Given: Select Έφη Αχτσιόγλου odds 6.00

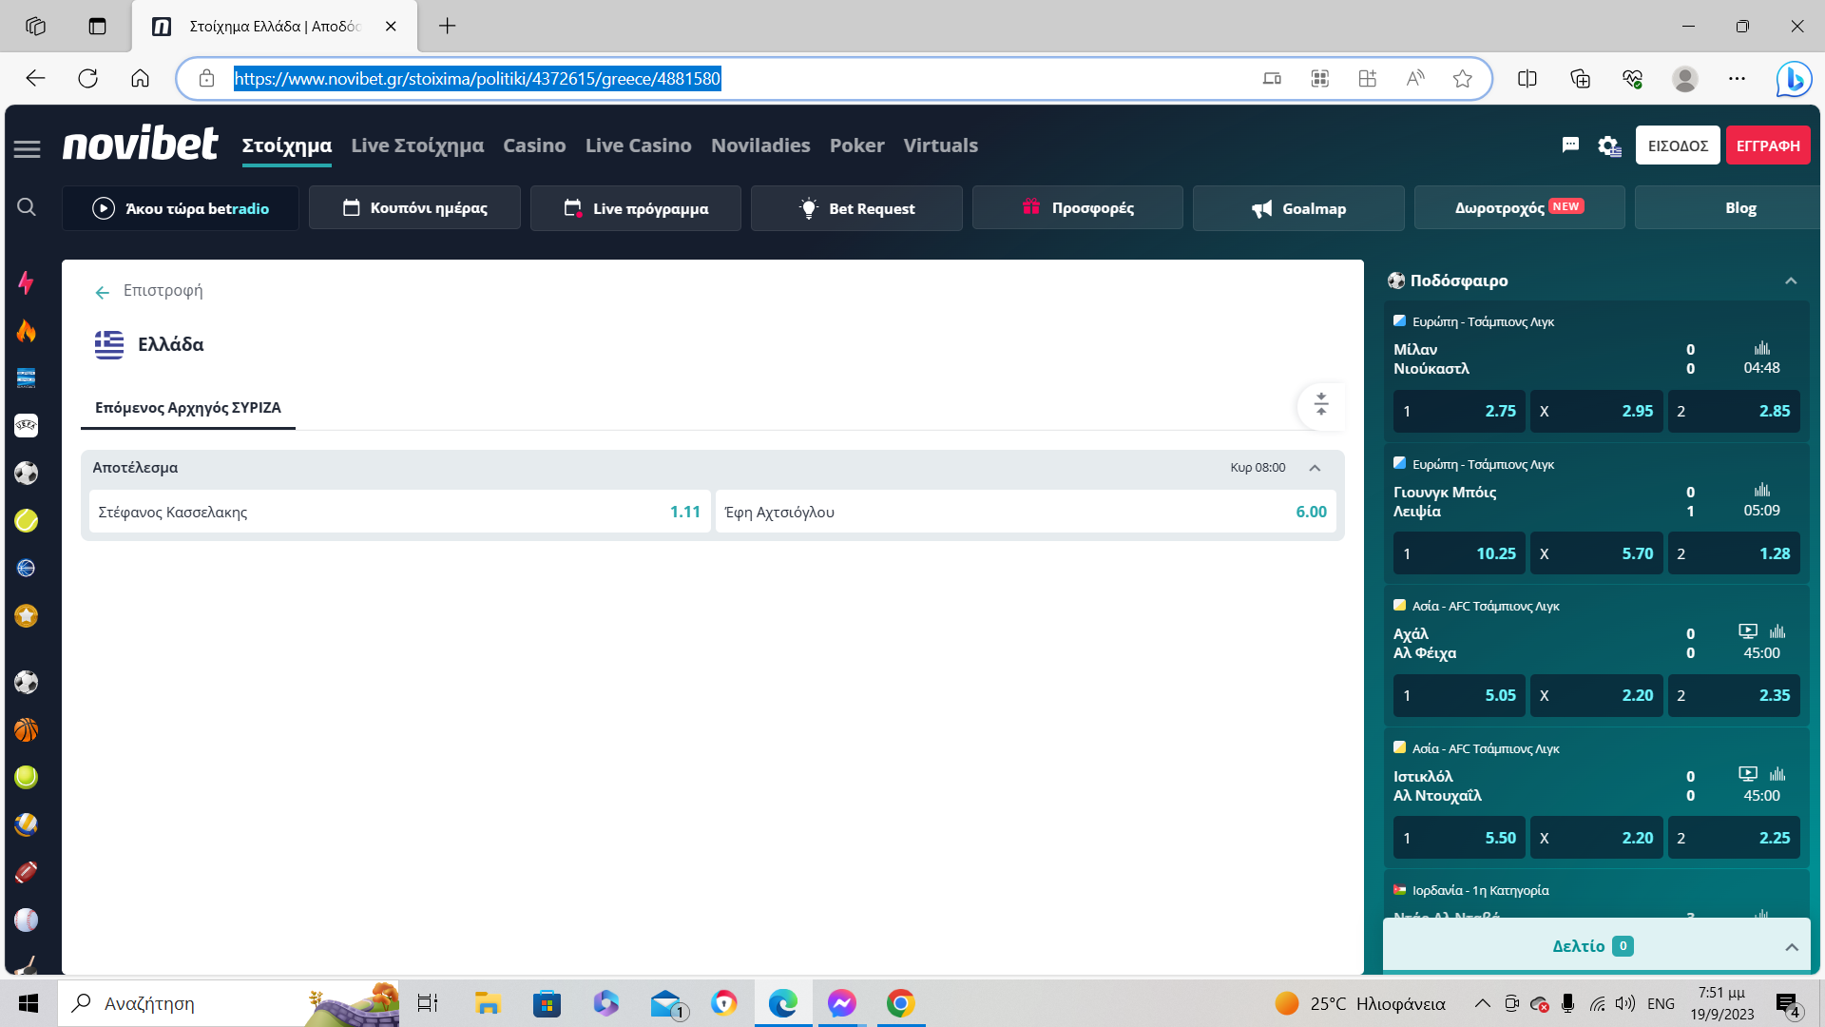Looking at the screenshot, I should pyautogui.click(x=1025, y=512).
